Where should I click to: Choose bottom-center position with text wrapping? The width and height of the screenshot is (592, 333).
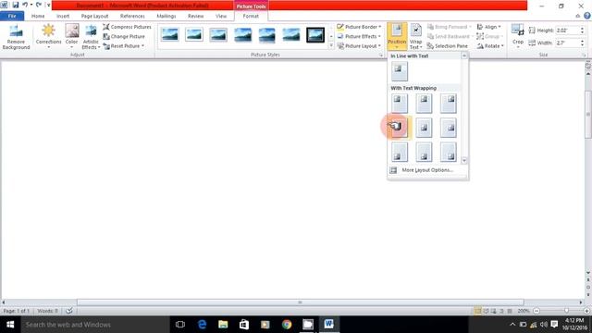424,152
